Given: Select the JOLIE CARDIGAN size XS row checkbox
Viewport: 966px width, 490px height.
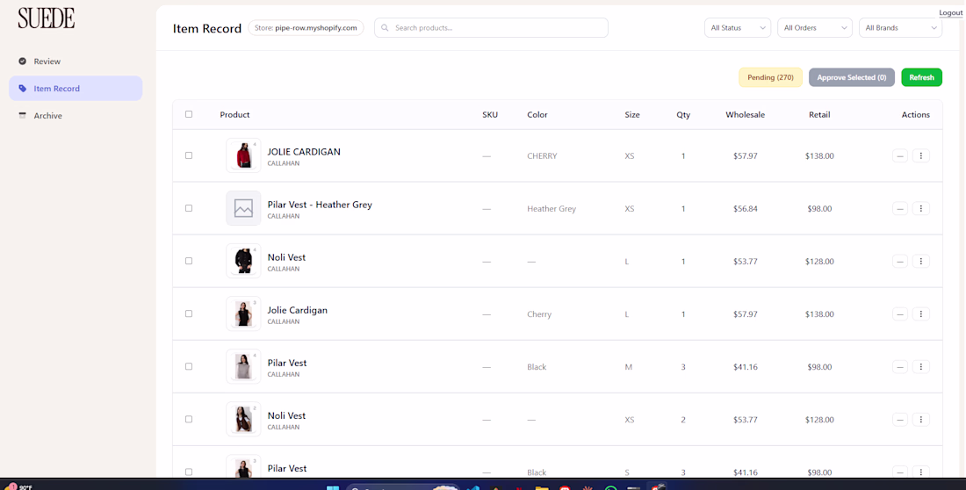Looking at the screenshot, I should pos(189,155).
